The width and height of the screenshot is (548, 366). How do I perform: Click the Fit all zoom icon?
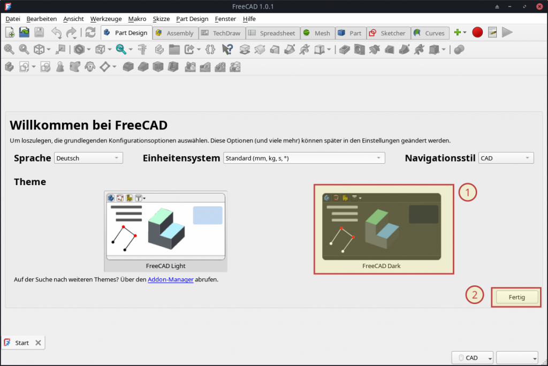(9, 50)
